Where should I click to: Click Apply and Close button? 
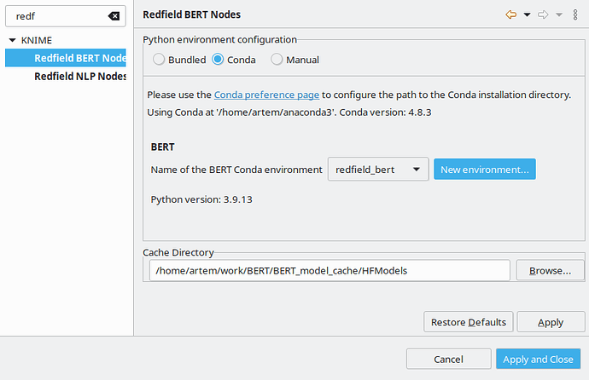538,359
